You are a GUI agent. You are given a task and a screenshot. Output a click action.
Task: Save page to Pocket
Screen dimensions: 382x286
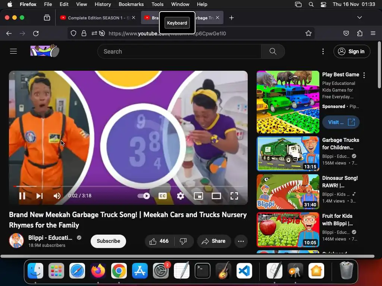tap(346, 33)
